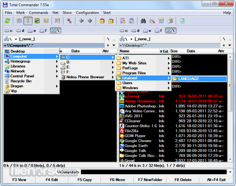Click copy names to clipboard icon
The height and width of the screenshot is (186, 236).
tap(170, 21)
